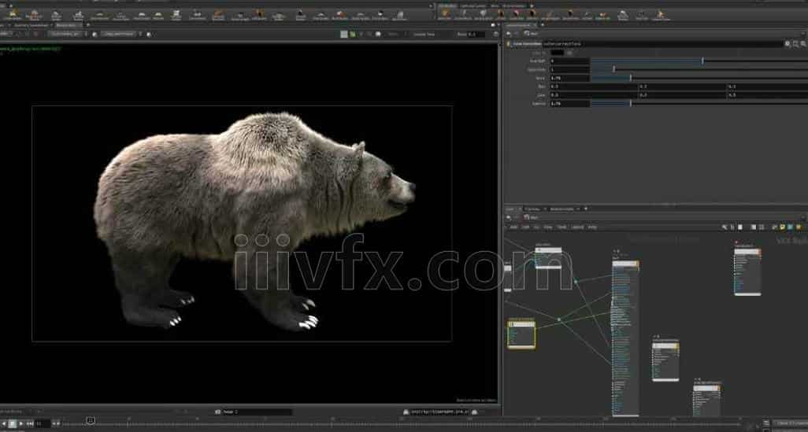Click the colorcorrection node name field
808x432 pixels.
[662, 44]
